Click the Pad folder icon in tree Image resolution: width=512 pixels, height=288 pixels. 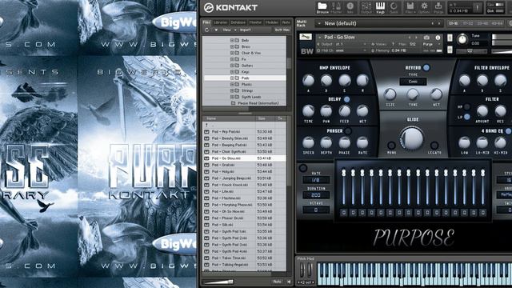pos(237,78)
